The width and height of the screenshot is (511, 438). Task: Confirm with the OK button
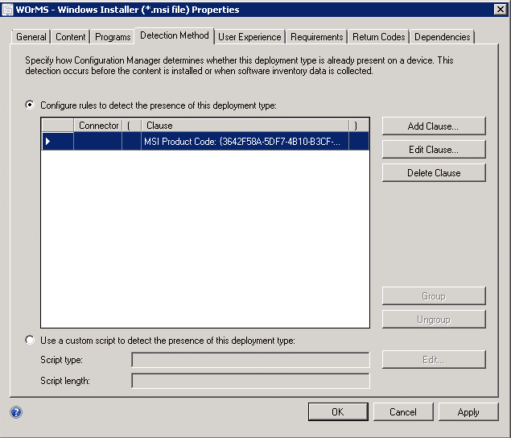(338, 412)
